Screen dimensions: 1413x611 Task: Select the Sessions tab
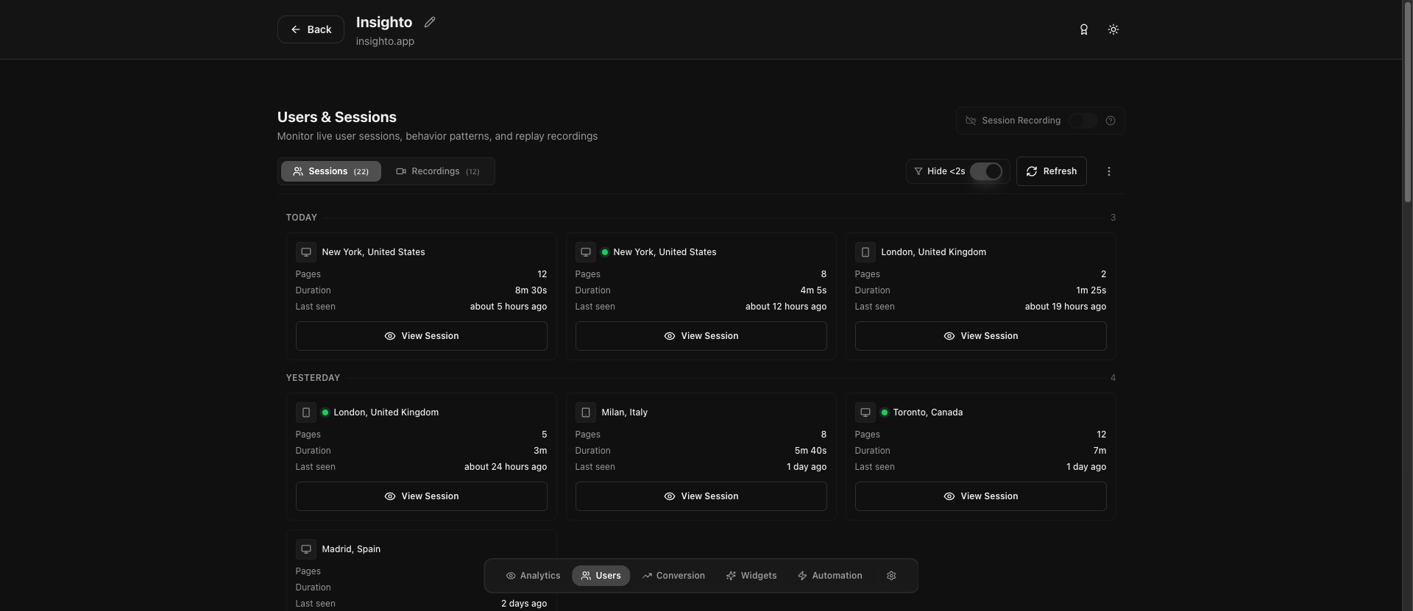point(330,171)
